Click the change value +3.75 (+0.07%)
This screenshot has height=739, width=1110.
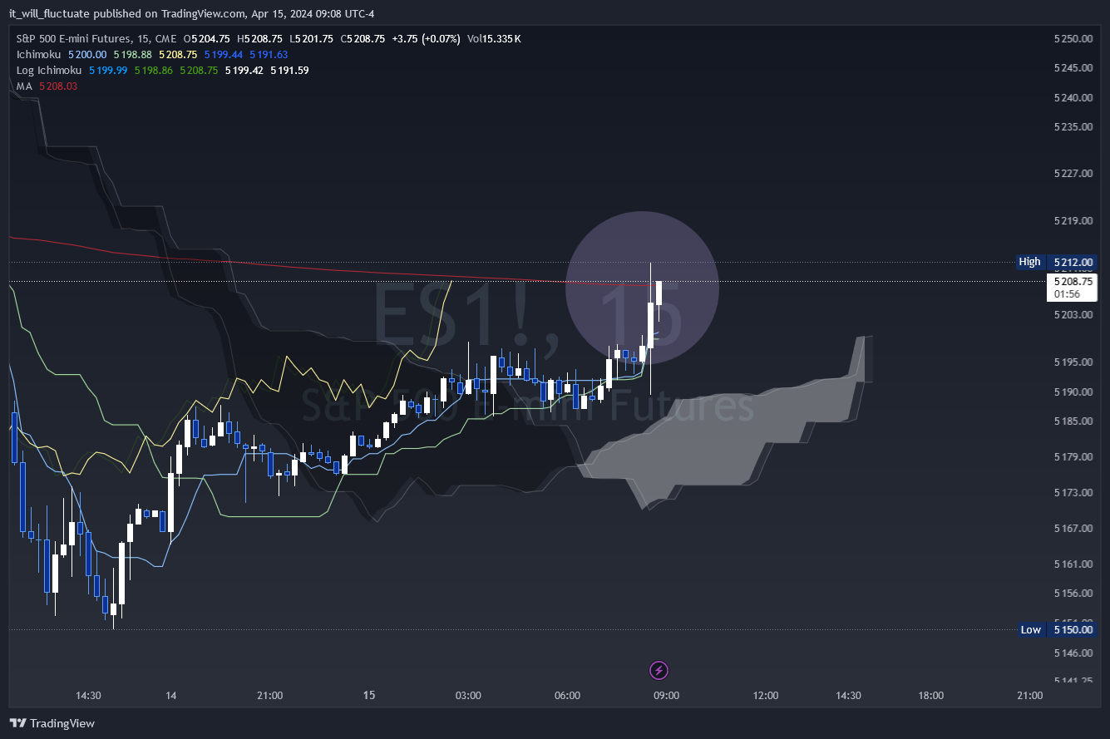427,39
